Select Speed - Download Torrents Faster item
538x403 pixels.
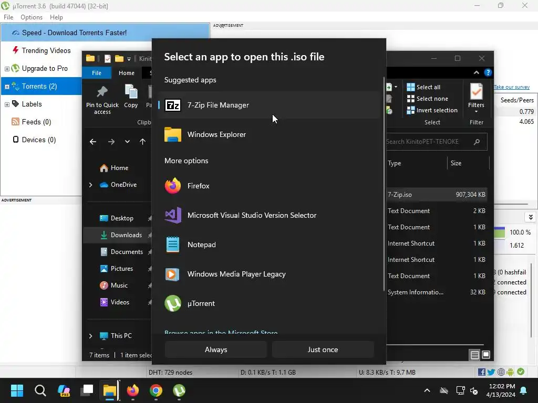click(105, 33)
